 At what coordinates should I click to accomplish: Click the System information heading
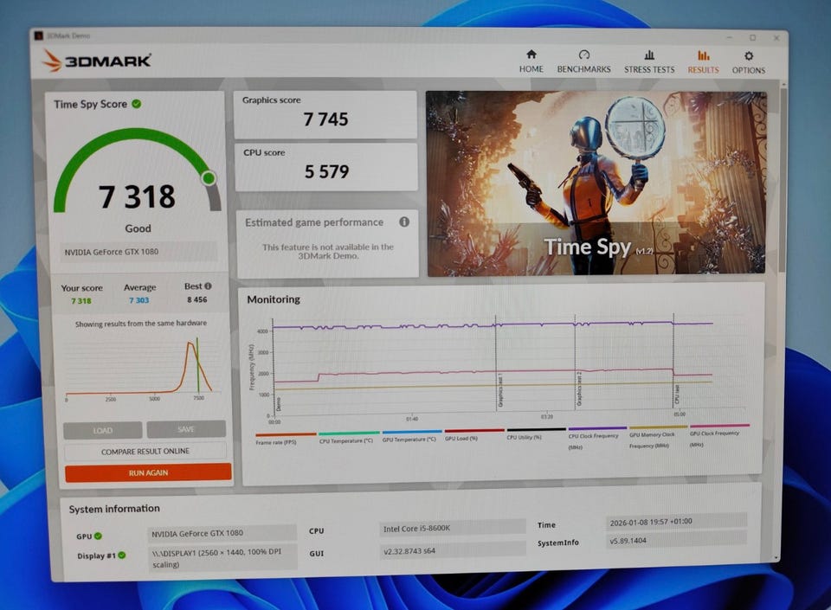click(114, 509)
